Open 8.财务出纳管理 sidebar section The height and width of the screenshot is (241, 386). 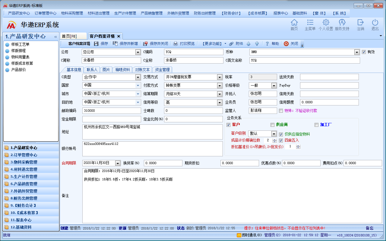coord(31,199)
